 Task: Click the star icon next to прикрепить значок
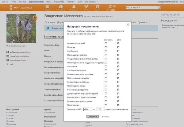8,60
